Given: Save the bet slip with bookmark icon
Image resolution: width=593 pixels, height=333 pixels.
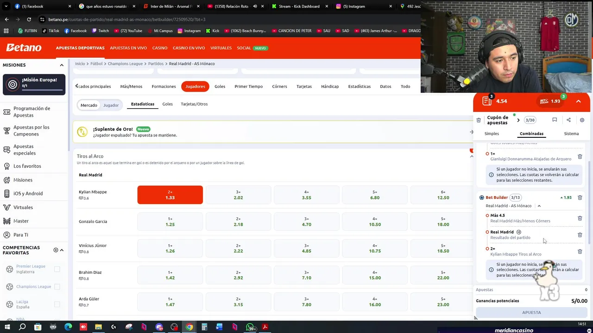Looking at the screenshot, I should pyautogui.click(x=555, y=120).
